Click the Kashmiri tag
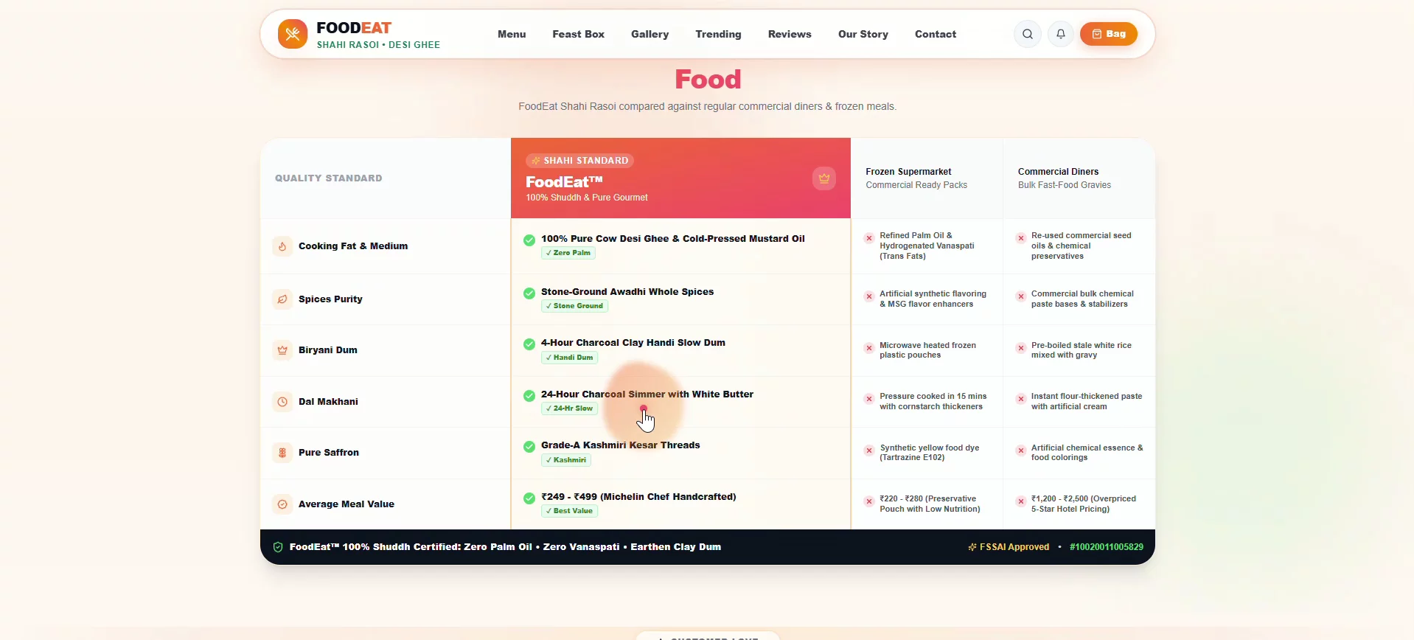Image resolution: width=1414 pixels, height=640 pixels. pos(566,460)
